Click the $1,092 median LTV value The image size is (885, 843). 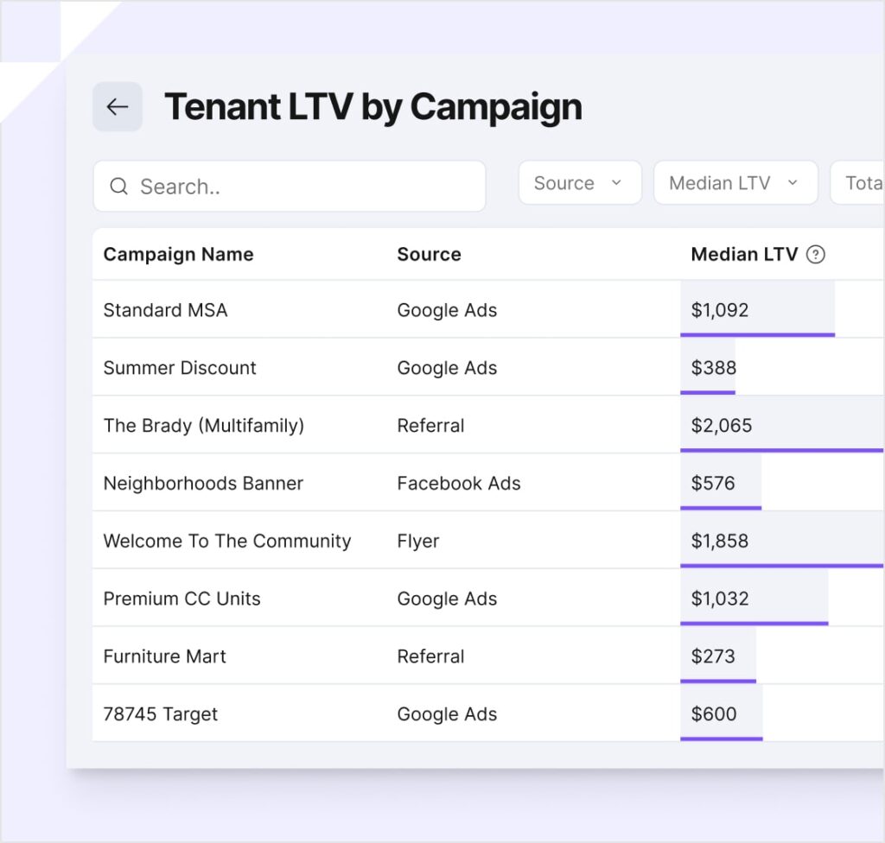(720, 310)
